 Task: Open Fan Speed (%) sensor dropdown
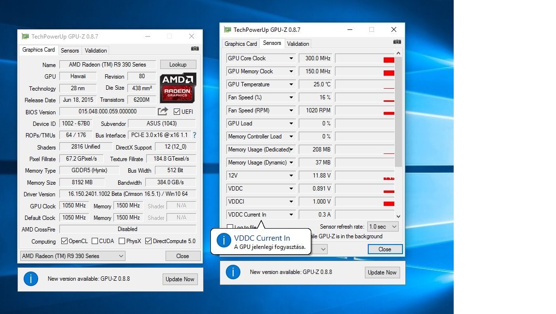(x=291, y=97)
